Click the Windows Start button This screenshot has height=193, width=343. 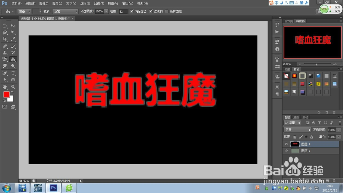coord(7,188)
